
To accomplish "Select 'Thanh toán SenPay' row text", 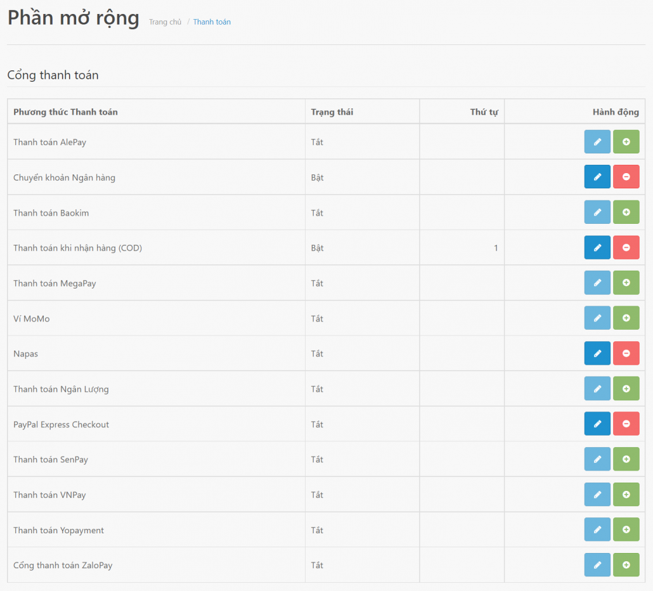I will click(x=50, y=459).
